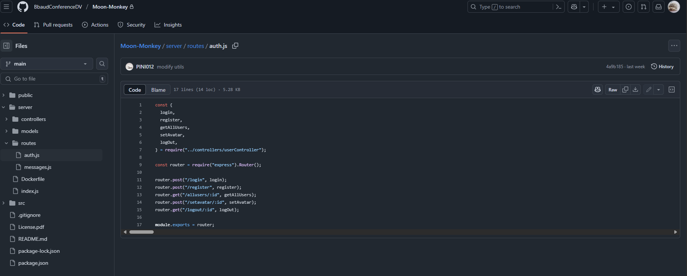The height and width of the screenshot is (276, 687).
Task: Switch to the Code repository tab
Action: pyautogui.click(x=14, y=25)
